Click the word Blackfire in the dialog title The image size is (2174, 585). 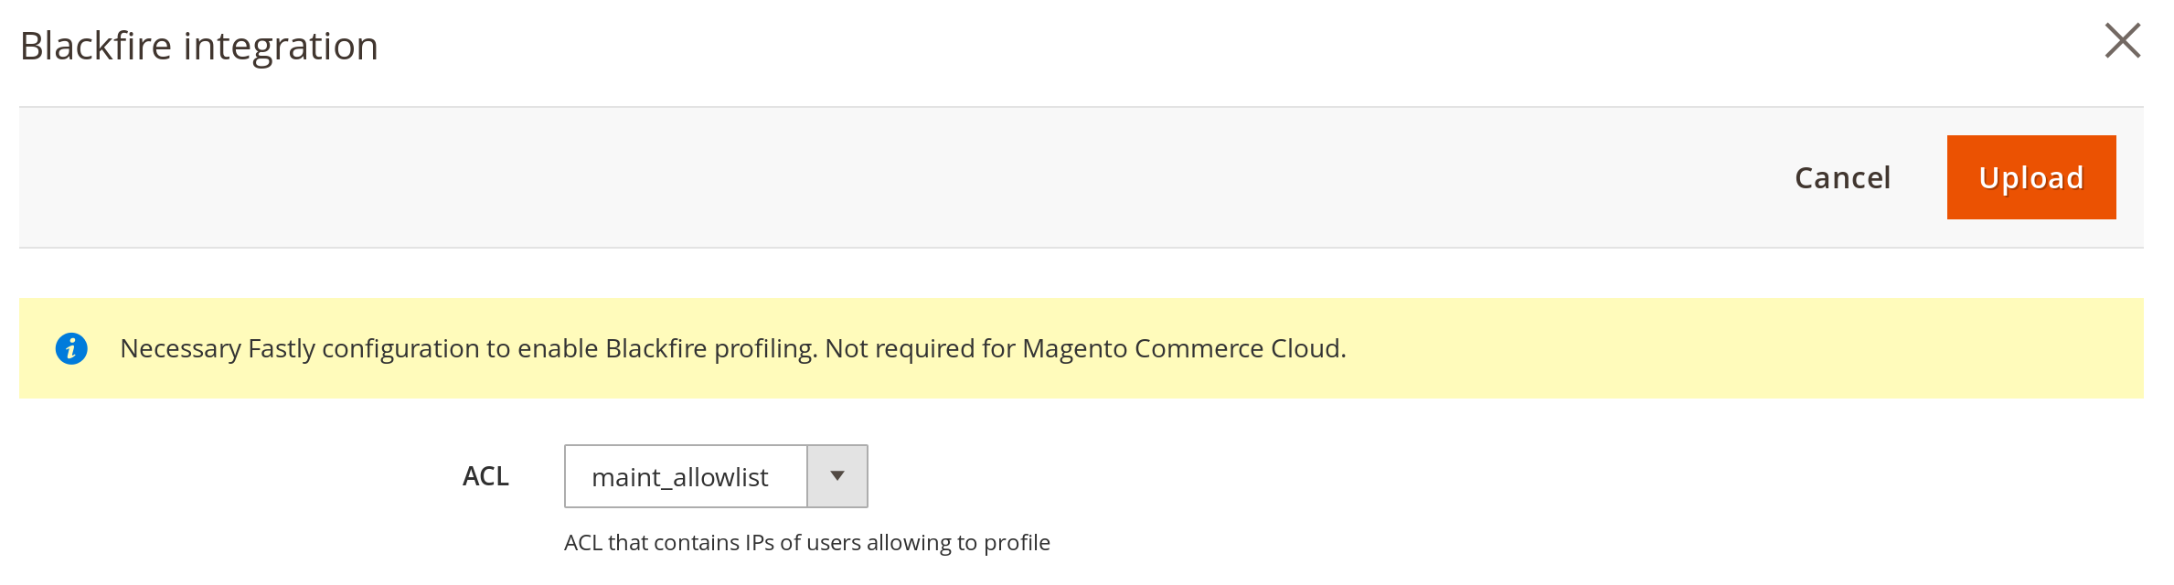click(x=96, y=46)
